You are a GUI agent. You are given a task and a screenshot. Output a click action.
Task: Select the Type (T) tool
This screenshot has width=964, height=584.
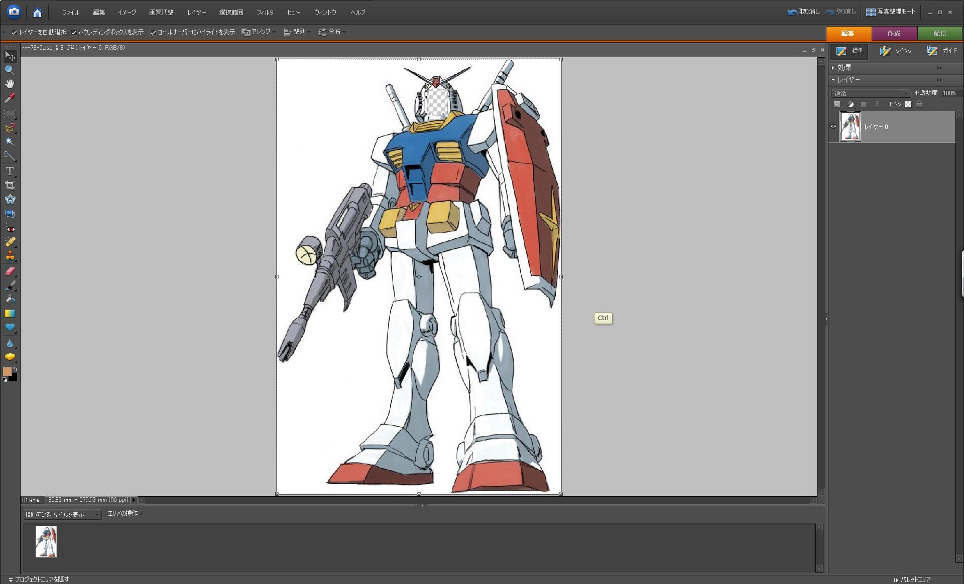[10, 171]
